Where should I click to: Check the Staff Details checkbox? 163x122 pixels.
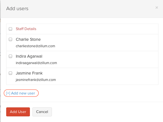pyautogui.click(x=10, y=29)
